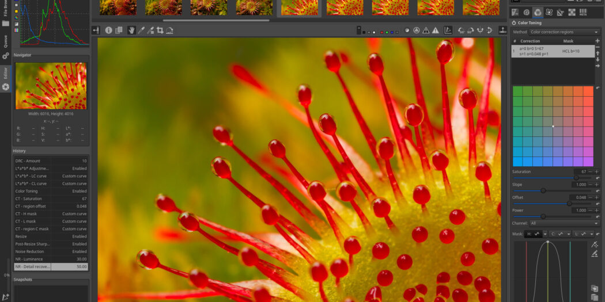This screenshot has height=302, width=605.
Task: Switch to the Color tools tab
Action: click(x=538, y=12)
